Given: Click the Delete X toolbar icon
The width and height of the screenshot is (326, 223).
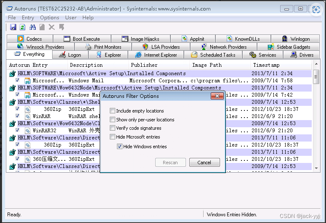Looking at the screenshot, I should click(x=52, y=27).
